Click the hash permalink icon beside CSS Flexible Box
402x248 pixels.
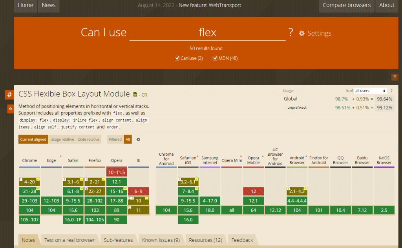pos(9,95)
